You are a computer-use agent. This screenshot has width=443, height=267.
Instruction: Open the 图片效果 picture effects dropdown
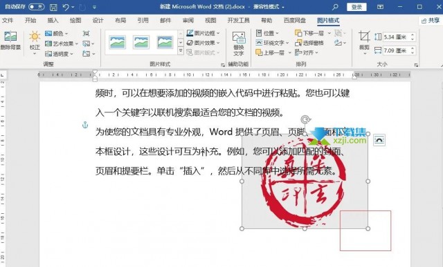coord(203,43)
